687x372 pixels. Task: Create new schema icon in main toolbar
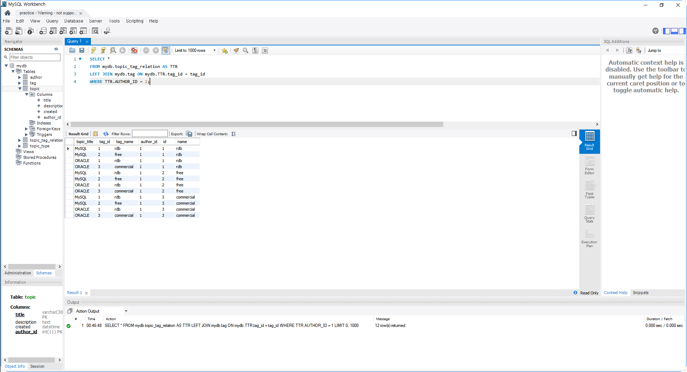[43, 31]
